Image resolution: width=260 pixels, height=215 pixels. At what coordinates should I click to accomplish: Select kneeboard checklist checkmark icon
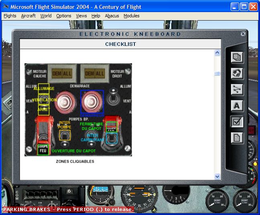[237, 122]
